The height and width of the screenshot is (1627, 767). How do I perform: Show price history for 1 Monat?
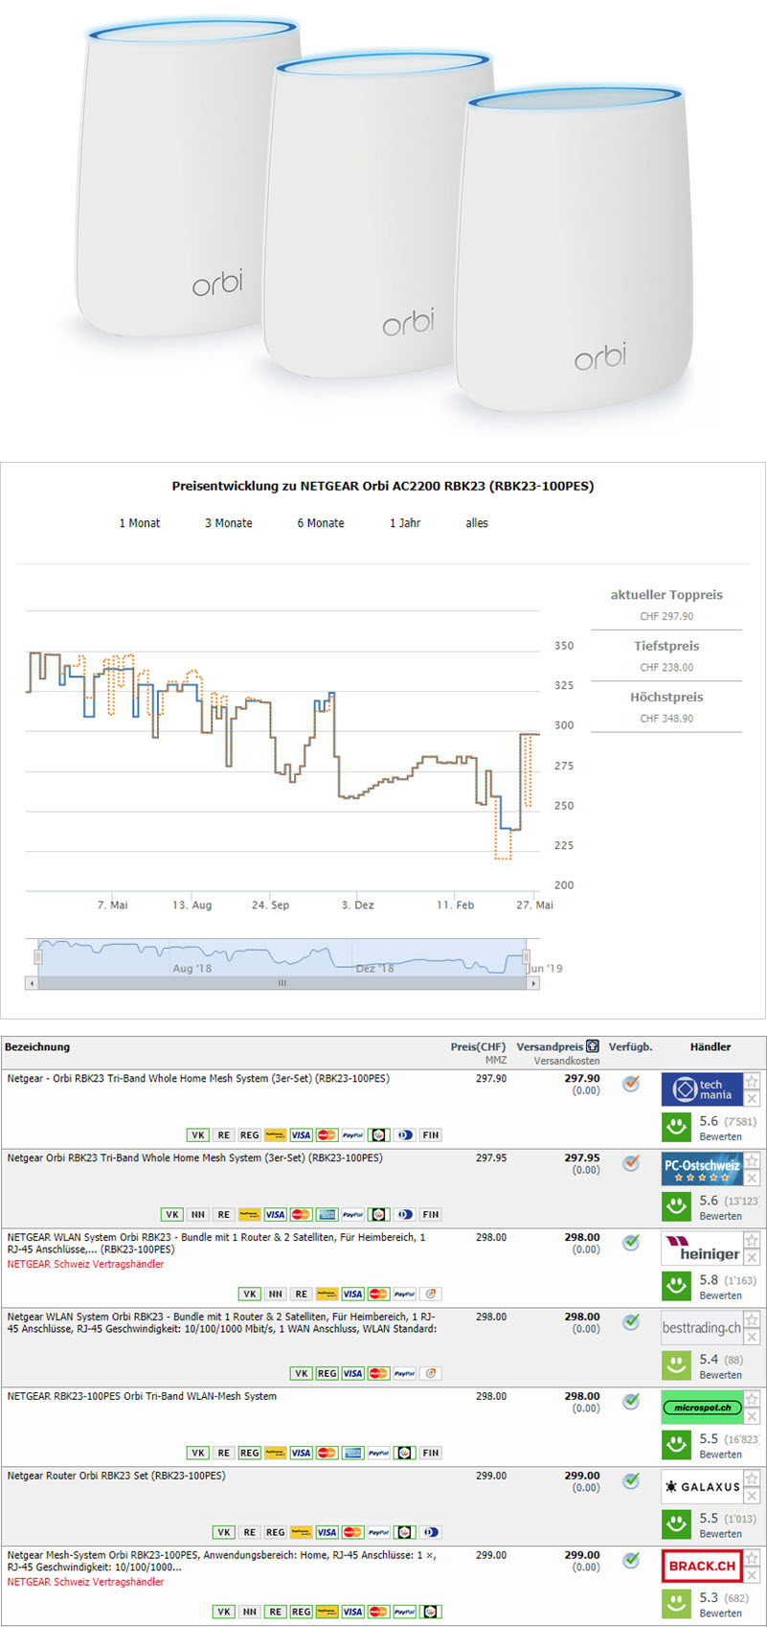click(140, 523)
